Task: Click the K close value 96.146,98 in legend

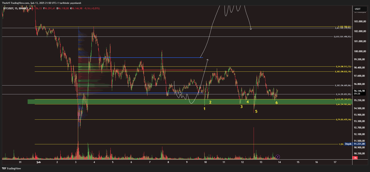Action: pos(76,9)
